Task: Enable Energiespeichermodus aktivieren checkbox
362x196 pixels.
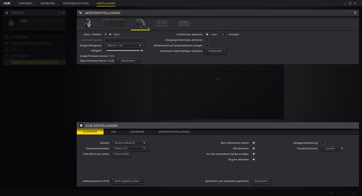Action: (x=207, y=40)
